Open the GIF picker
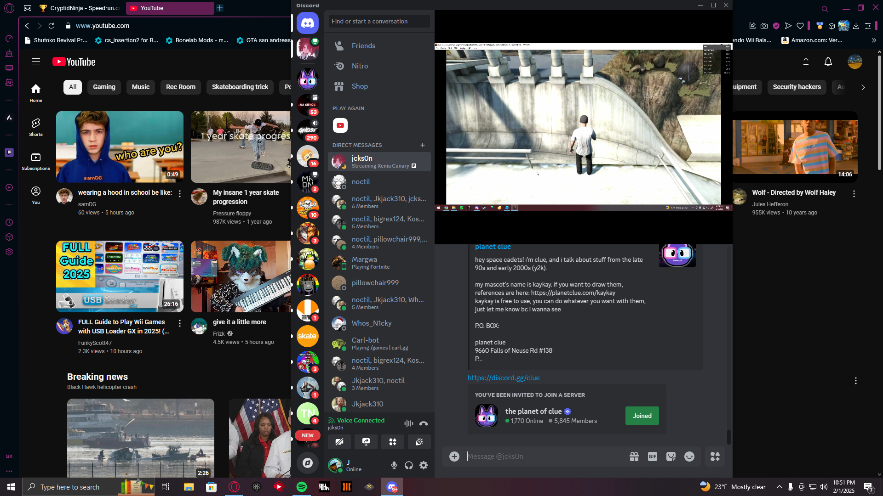883x496 pixels. (652, 457)
